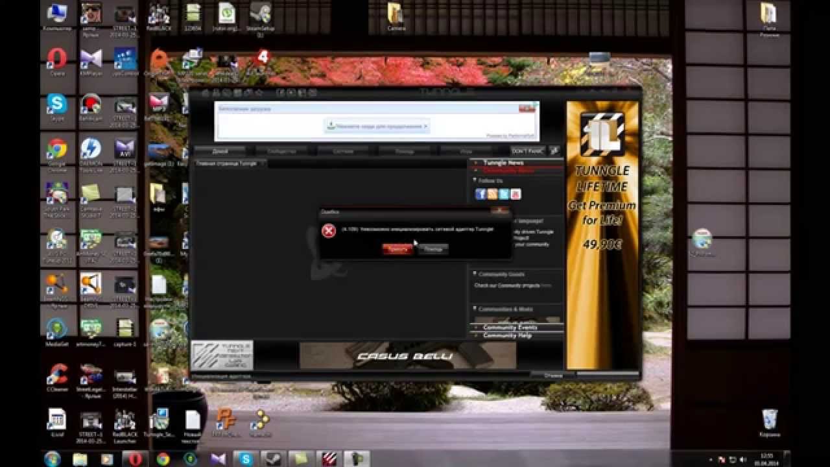The height and width of the screenshot is (467, 830).
Task: Expand the Tunngle News section
Action: tap(503, 162)
